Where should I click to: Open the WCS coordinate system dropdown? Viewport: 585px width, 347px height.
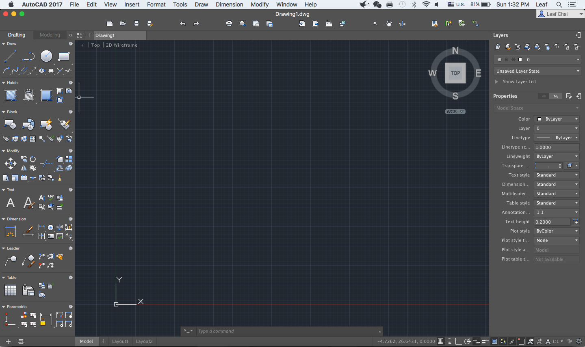(455, 111)
